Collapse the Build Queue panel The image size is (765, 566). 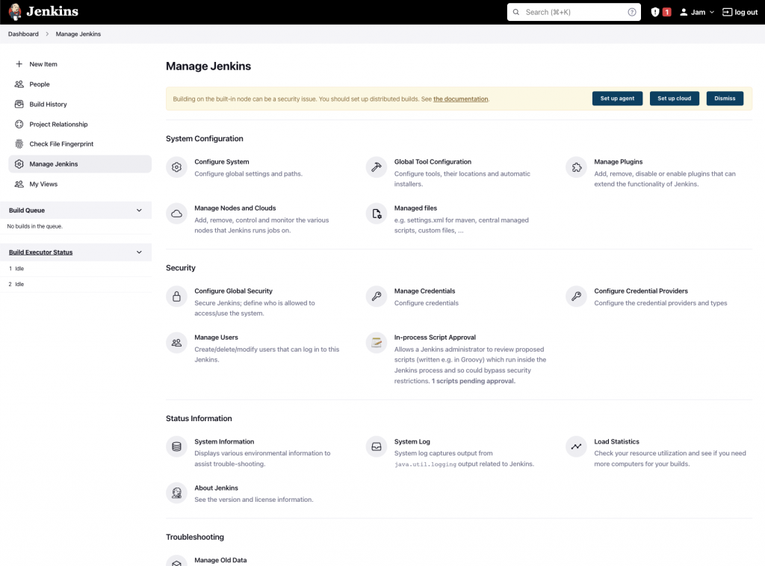(139, 211)
